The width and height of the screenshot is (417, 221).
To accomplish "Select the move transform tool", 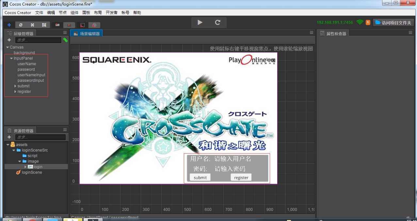I will 9,25.
